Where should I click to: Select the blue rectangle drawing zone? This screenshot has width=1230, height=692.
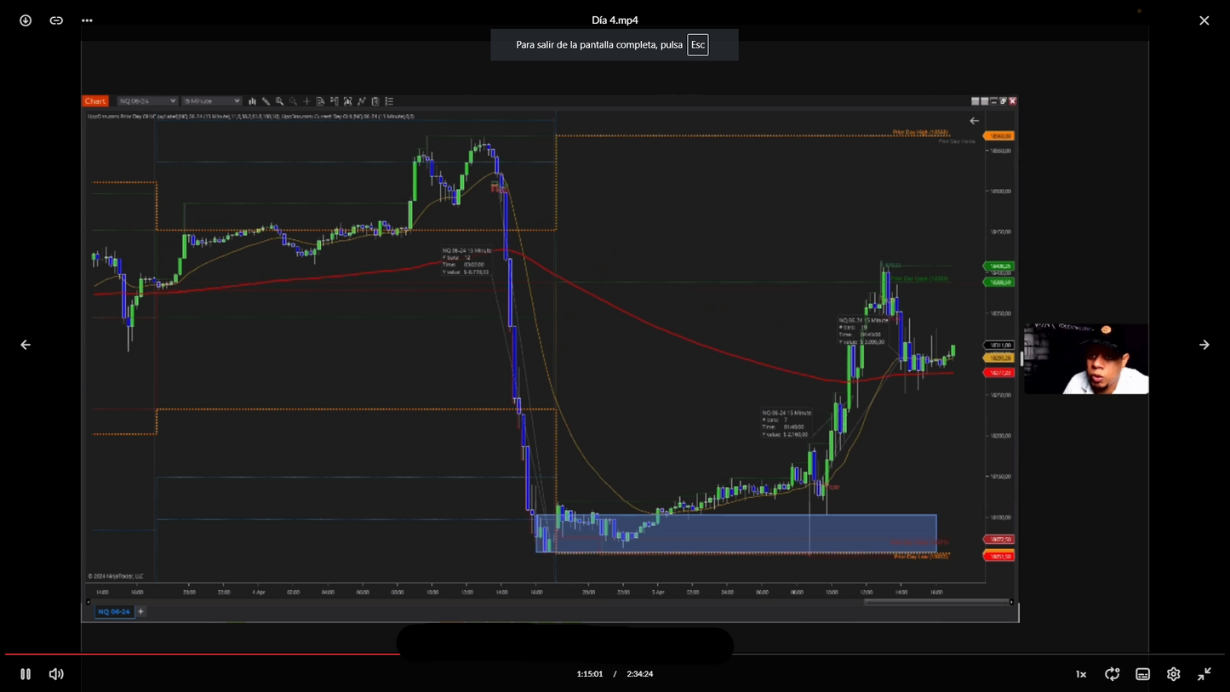point(736,534)
